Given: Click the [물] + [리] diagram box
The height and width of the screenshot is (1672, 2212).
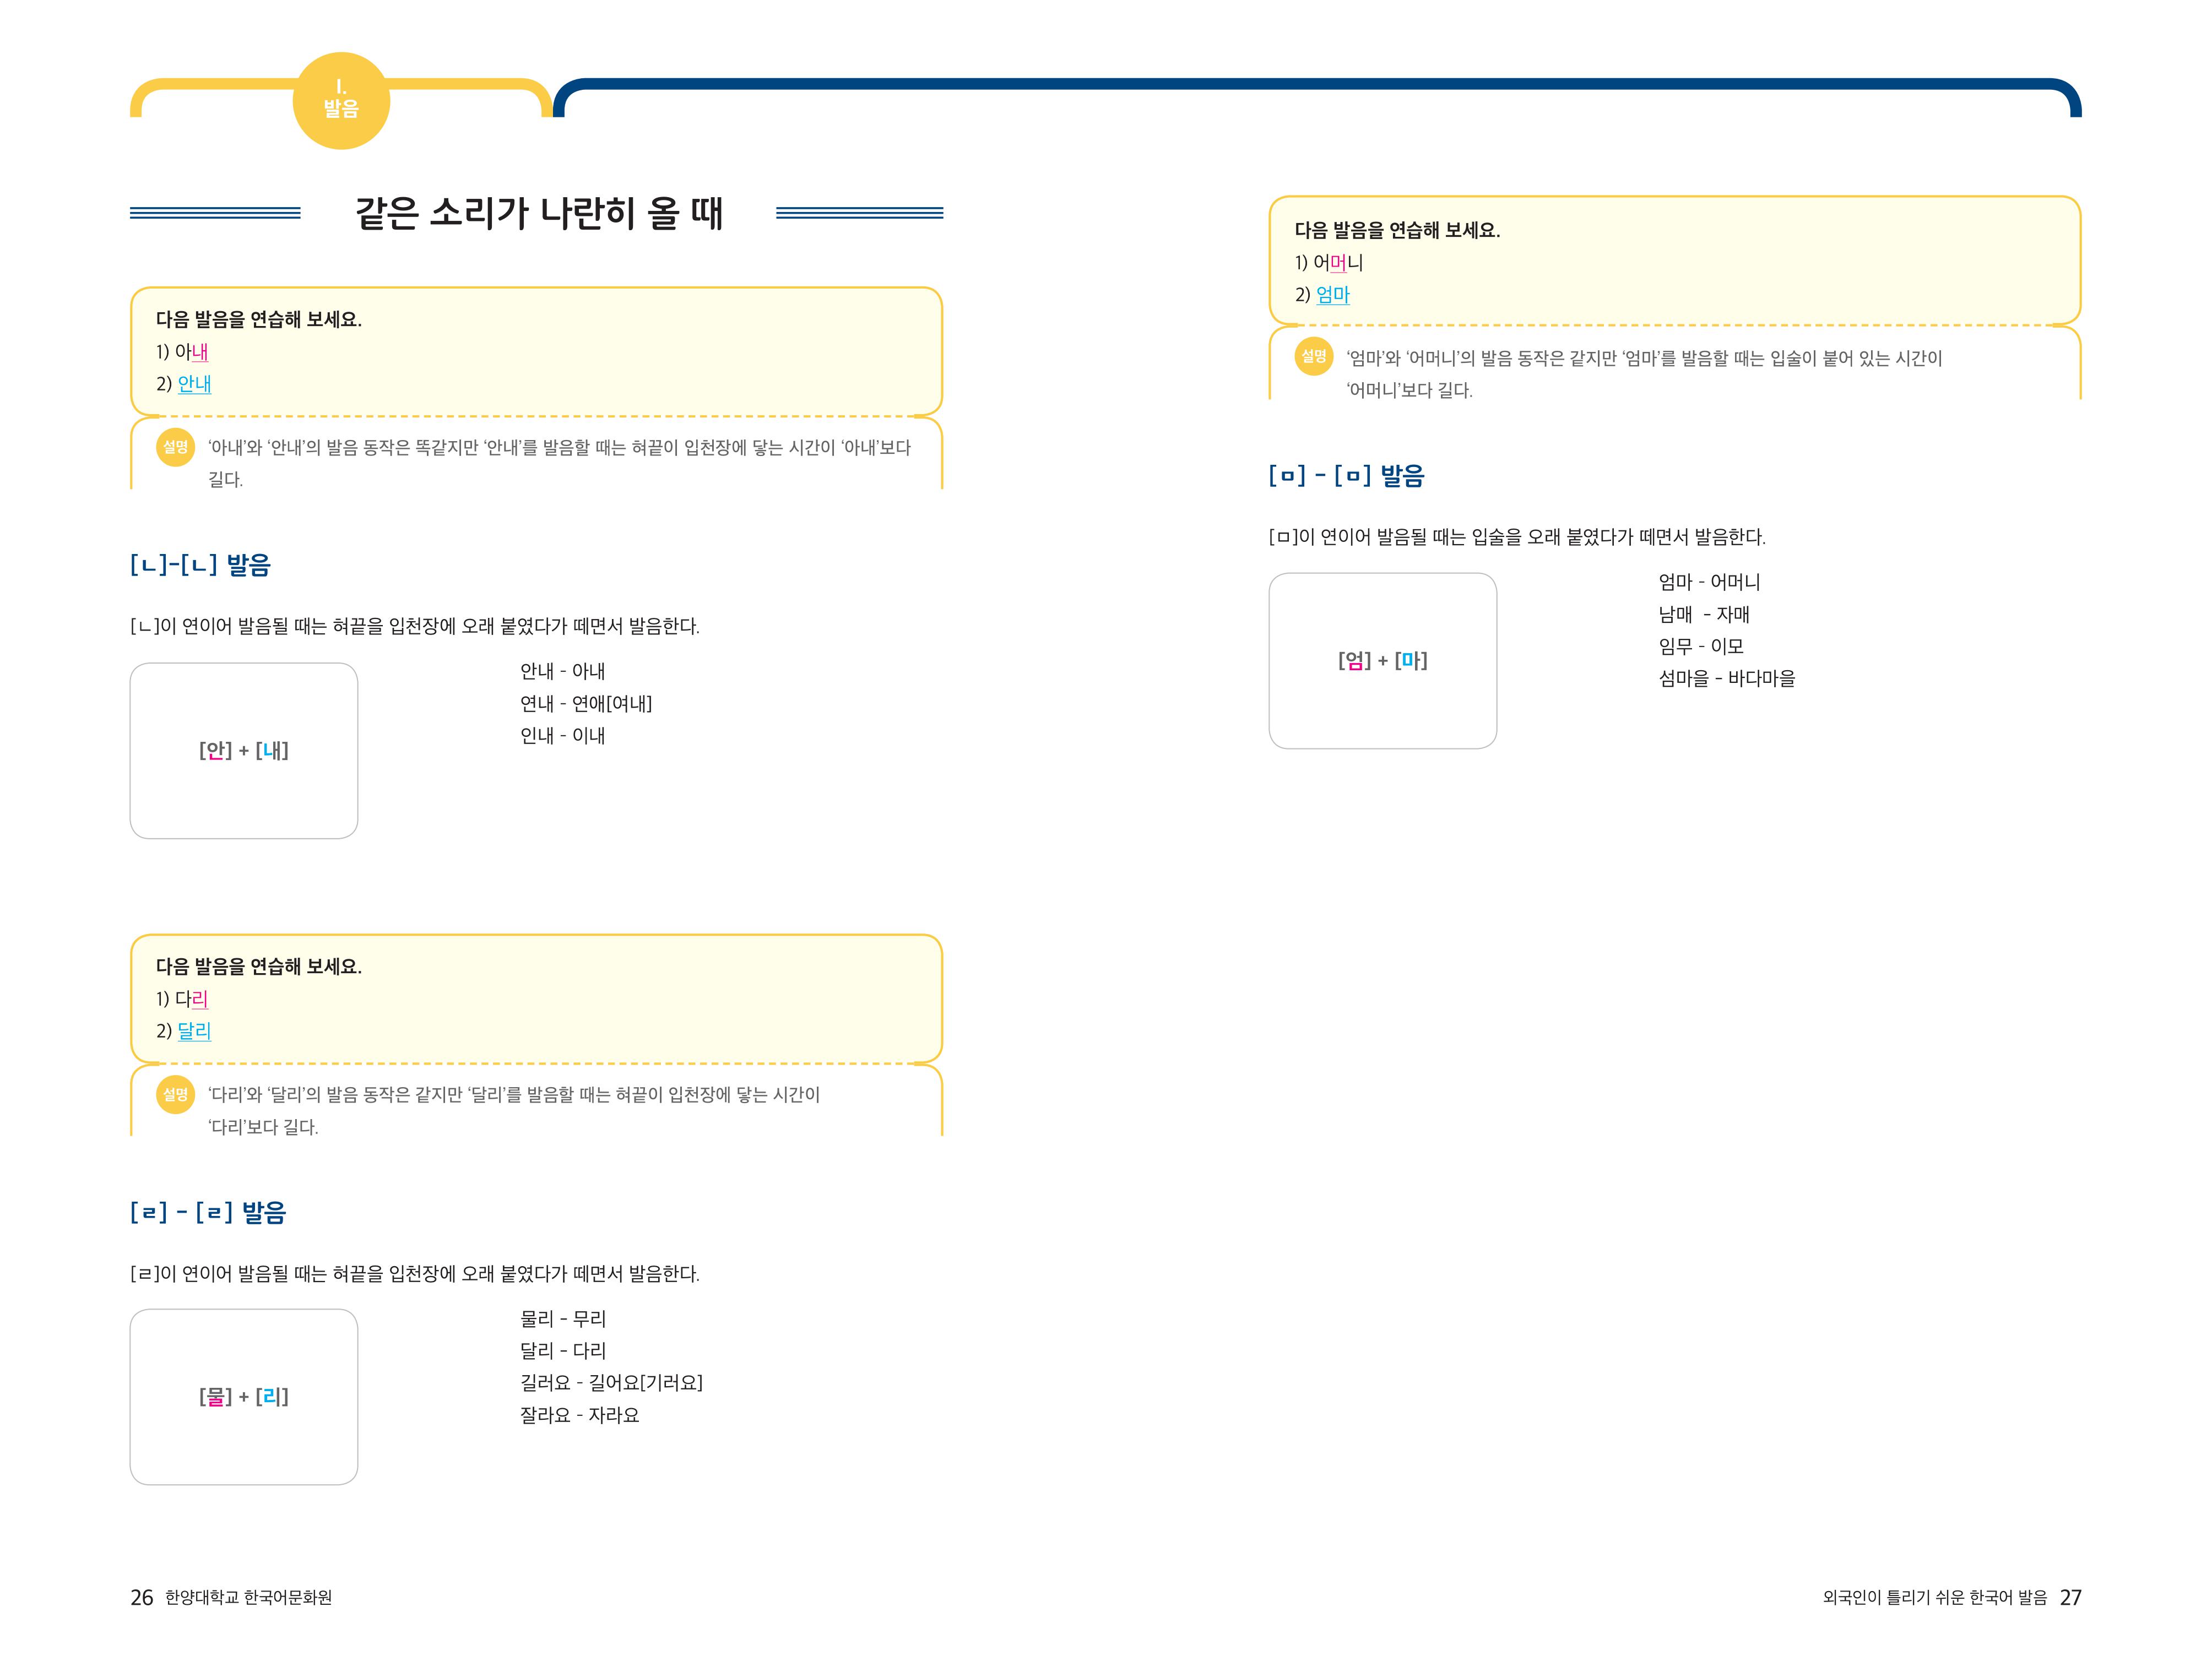Looking at the screenshot, I should [244, 1396].
